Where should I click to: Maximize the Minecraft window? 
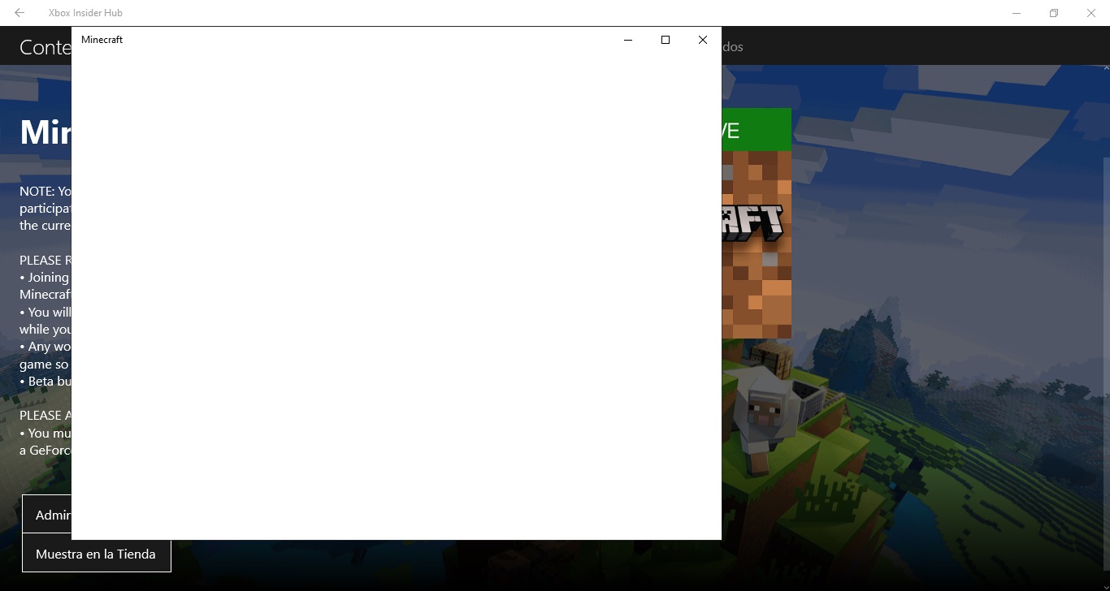pos(666,40)
